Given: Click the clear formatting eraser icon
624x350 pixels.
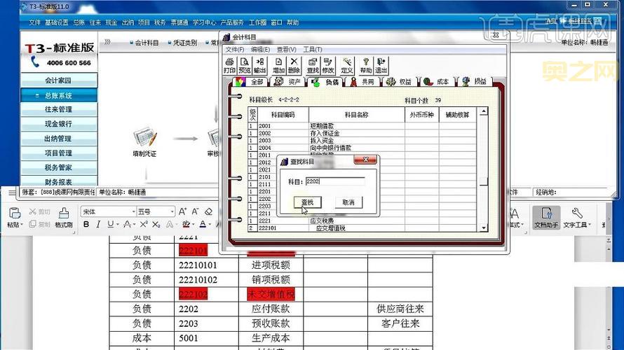Looking at the screenshot, I should pyautogui.click(x=208, y=211).
